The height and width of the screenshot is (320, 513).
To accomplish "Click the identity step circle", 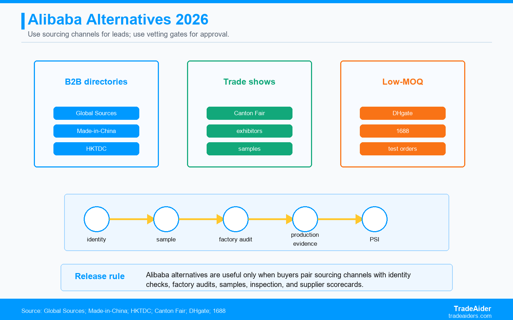I will pos(97,219).
